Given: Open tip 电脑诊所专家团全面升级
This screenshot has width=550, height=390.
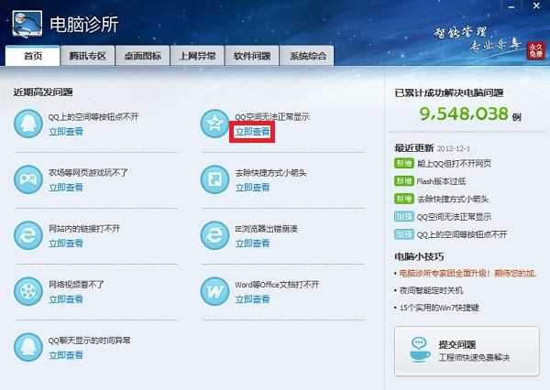Looking at the screenshot, I should coord(467,273).
